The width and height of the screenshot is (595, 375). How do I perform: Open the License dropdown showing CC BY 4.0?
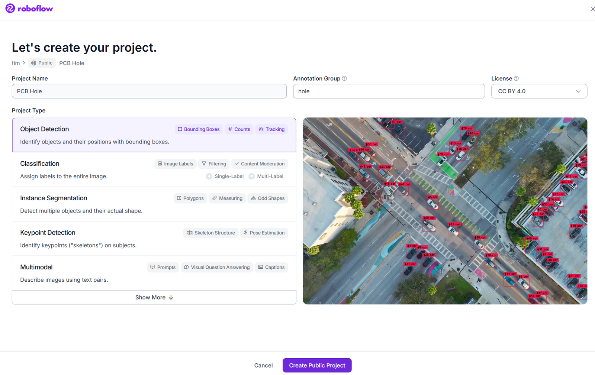point(539,91)
